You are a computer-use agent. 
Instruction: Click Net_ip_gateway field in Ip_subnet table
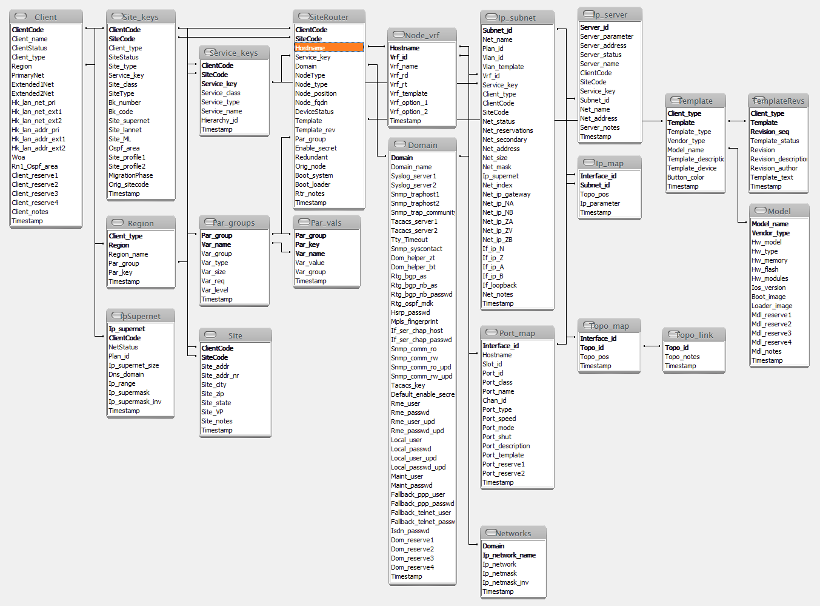point(506,194)
